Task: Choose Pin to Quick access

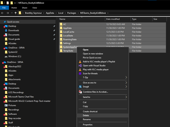Action: pyautogui.click(x=92, y=58)
